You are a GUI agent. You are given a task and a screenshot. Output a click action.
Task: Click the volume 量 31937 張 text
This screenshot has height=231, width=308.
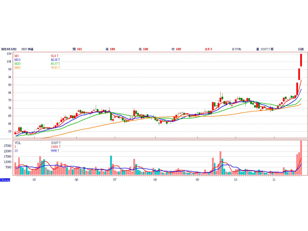click(x=265, y=49)
